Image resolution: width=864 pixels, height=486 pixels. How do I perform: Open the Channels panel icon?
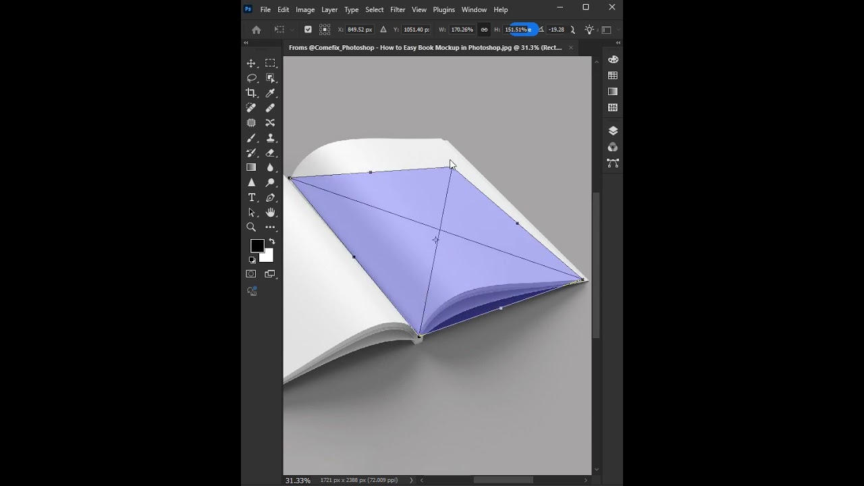[x=613, y=147]
